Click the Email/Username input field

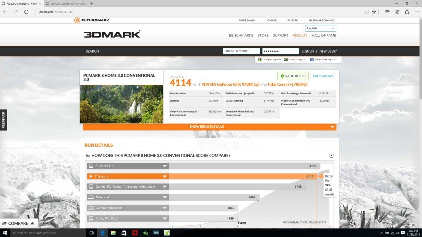click(x=241, y=51)
